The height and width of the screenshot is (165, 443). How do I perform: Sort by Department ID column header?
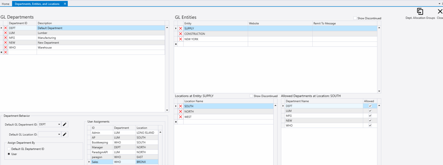(22, 23)
